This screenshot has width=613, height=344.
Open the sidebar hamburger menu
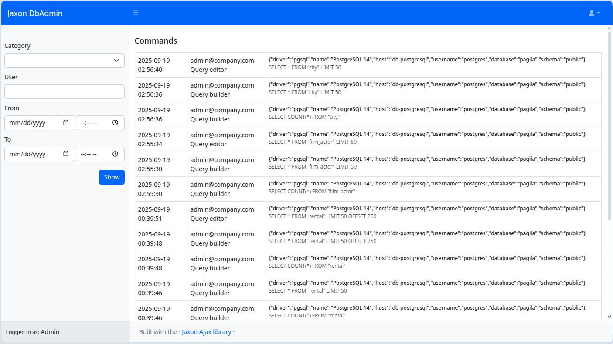[136, 13]
